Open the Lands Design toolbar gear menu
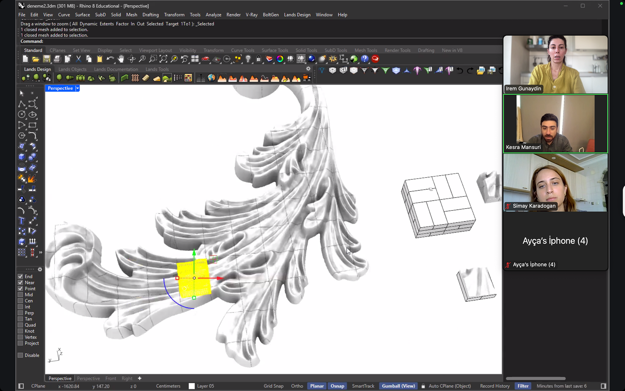Screen dimensions: 625x391 [308, 69]
